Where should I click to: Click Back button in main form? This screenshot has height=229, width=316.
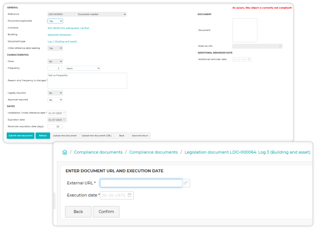(122, 136)
